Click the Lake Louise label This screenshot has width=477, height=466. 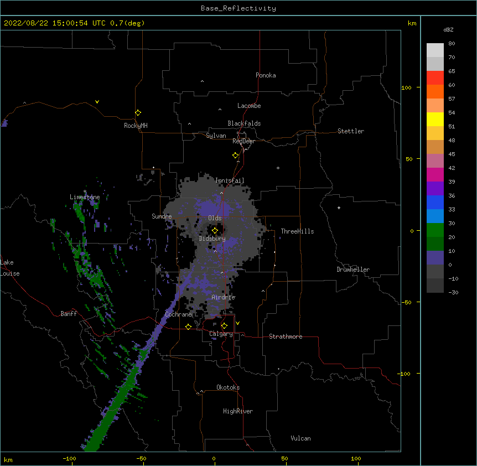pyautogui.click(x=10, y=268)
